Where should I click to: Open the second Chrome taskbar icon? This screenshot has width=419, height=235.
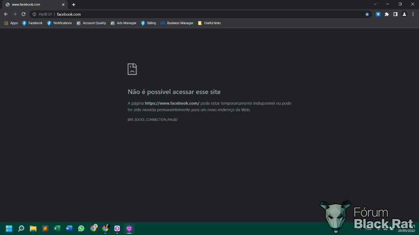[106, 228]
